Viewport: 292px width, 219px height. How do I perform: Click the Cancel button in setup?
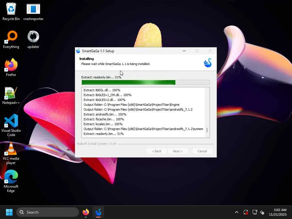point(202,151)
